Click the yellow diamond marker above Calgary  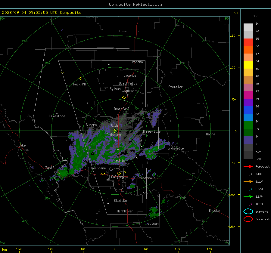point(119,173)
